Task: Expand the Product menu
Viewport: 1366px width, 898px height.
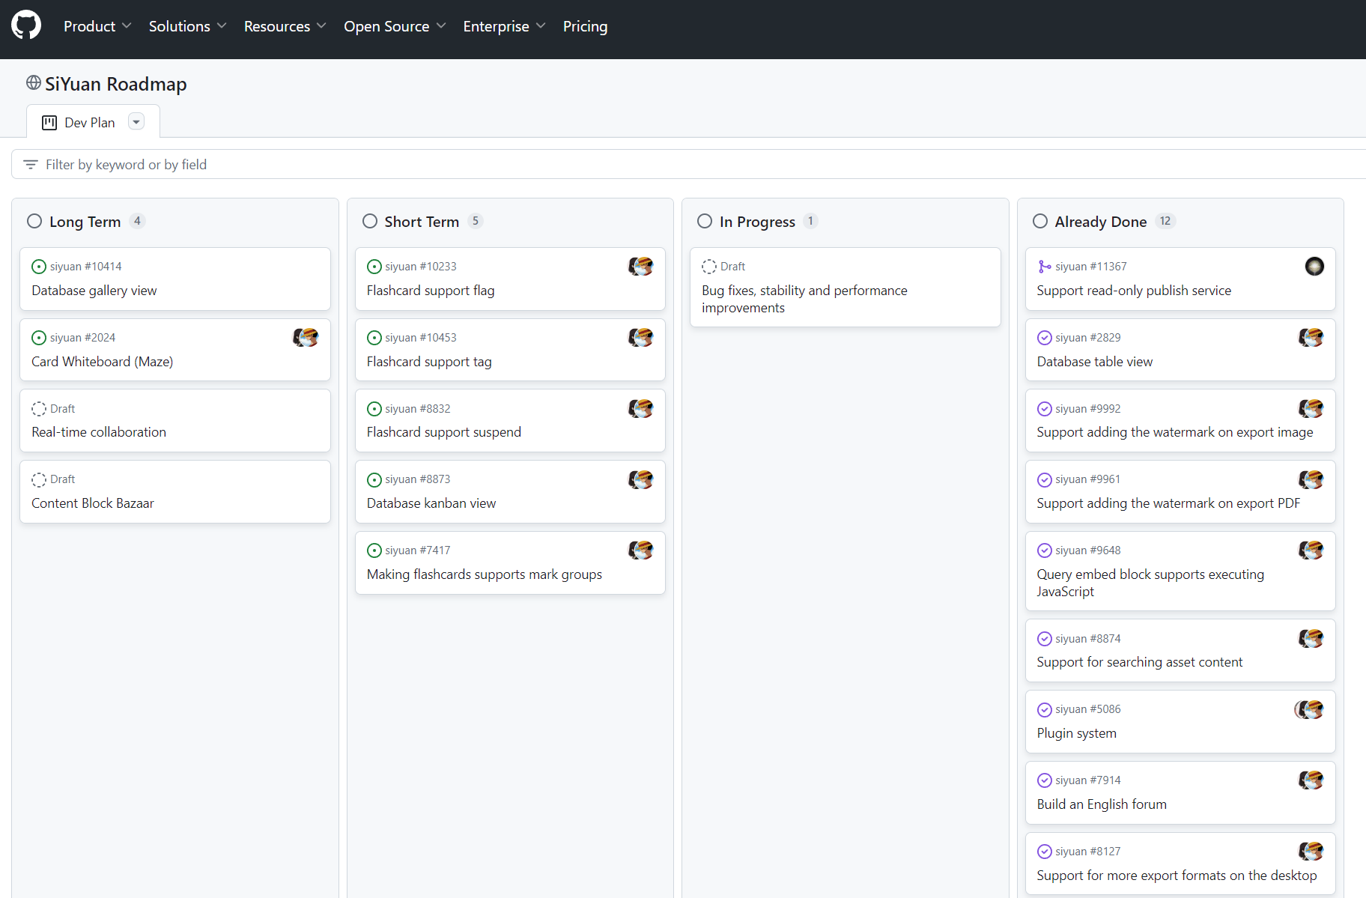Action: click(x=97, y=26)
